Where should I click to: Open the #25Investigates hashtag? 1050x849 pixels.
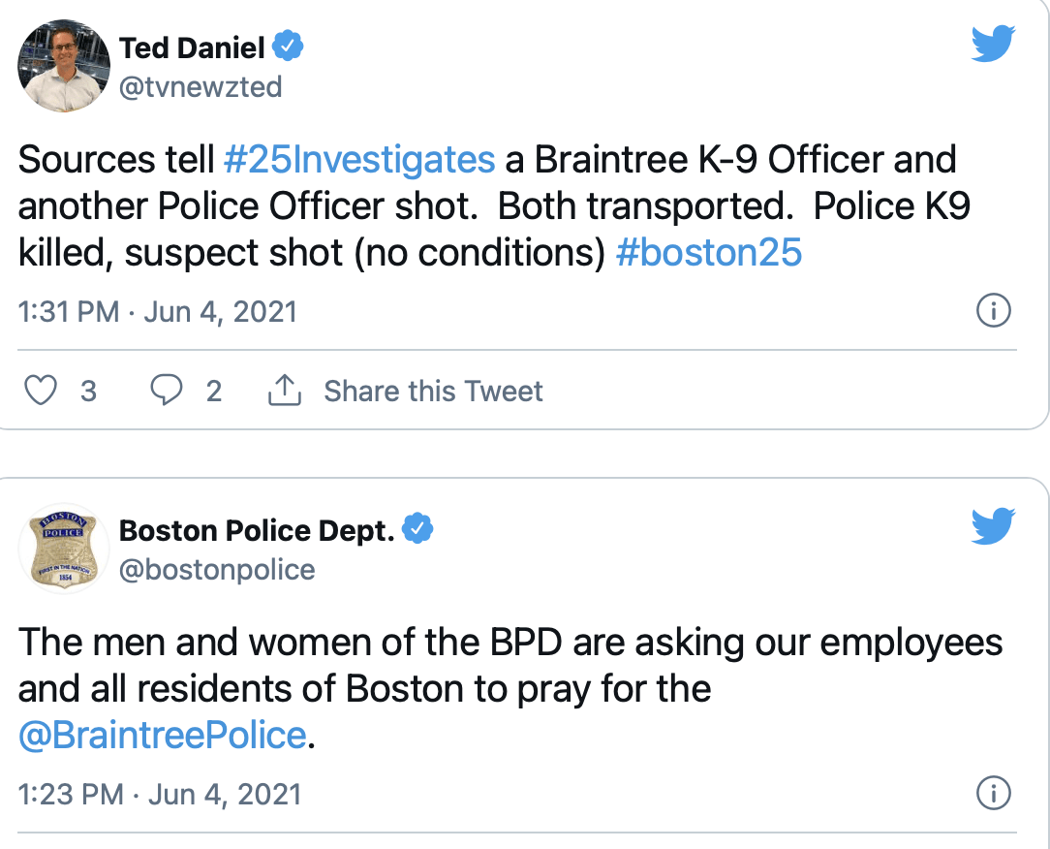[359, 160]
